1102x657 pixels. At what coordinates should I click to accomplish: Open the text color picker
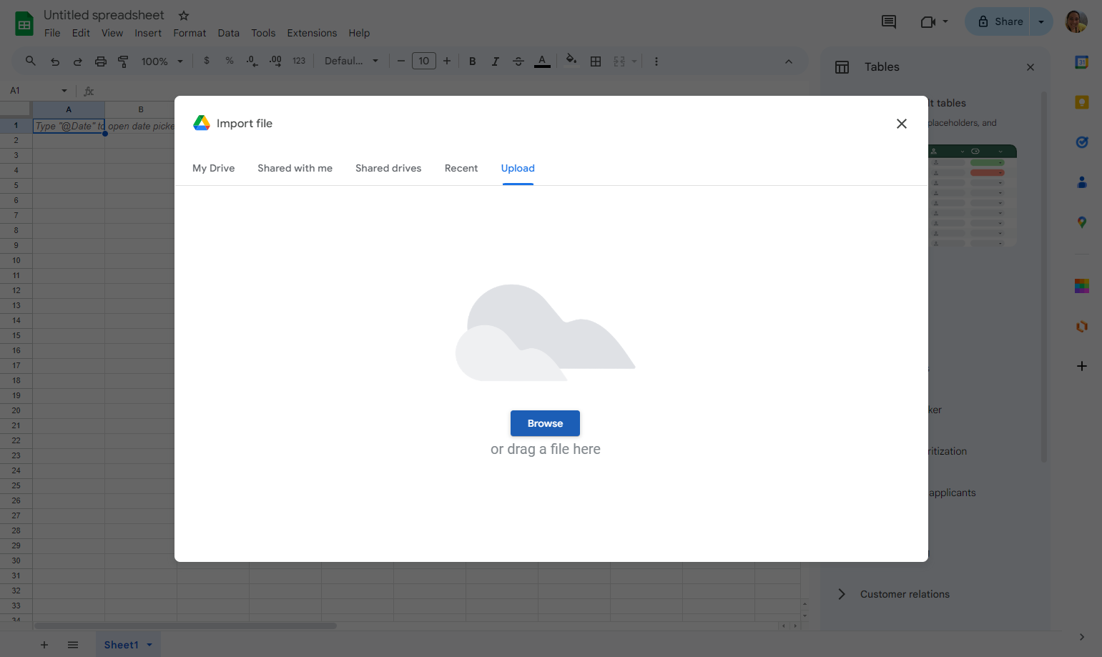coord(542,61)
